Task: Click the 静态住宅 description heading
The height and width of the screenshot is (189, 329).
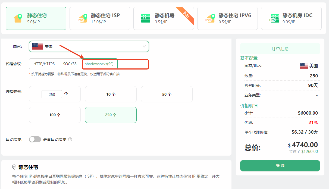Action: tap(28, 167)
